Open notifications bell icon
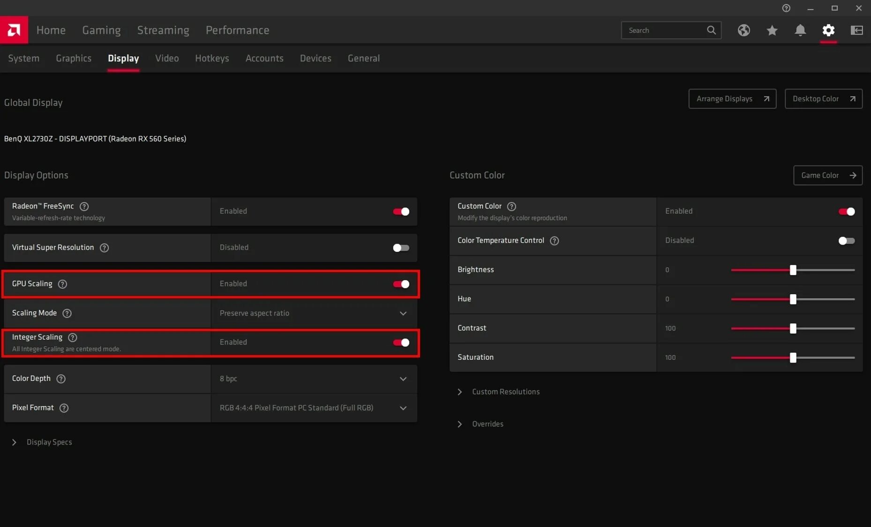Screen dimensions: 871x527 (x=800, y=30)
